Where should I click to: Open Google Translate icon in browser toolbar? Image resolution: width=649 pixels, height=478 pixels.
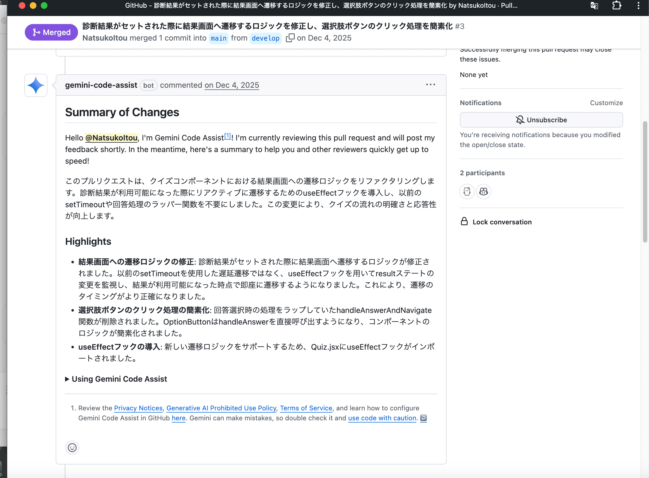tap(594, 6)
